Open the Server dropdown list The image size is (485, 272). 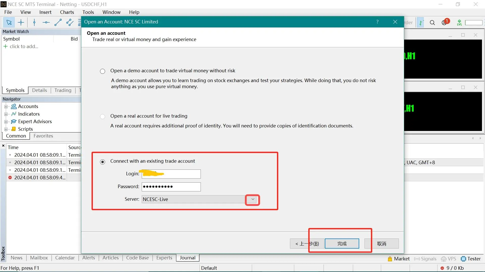253,199
